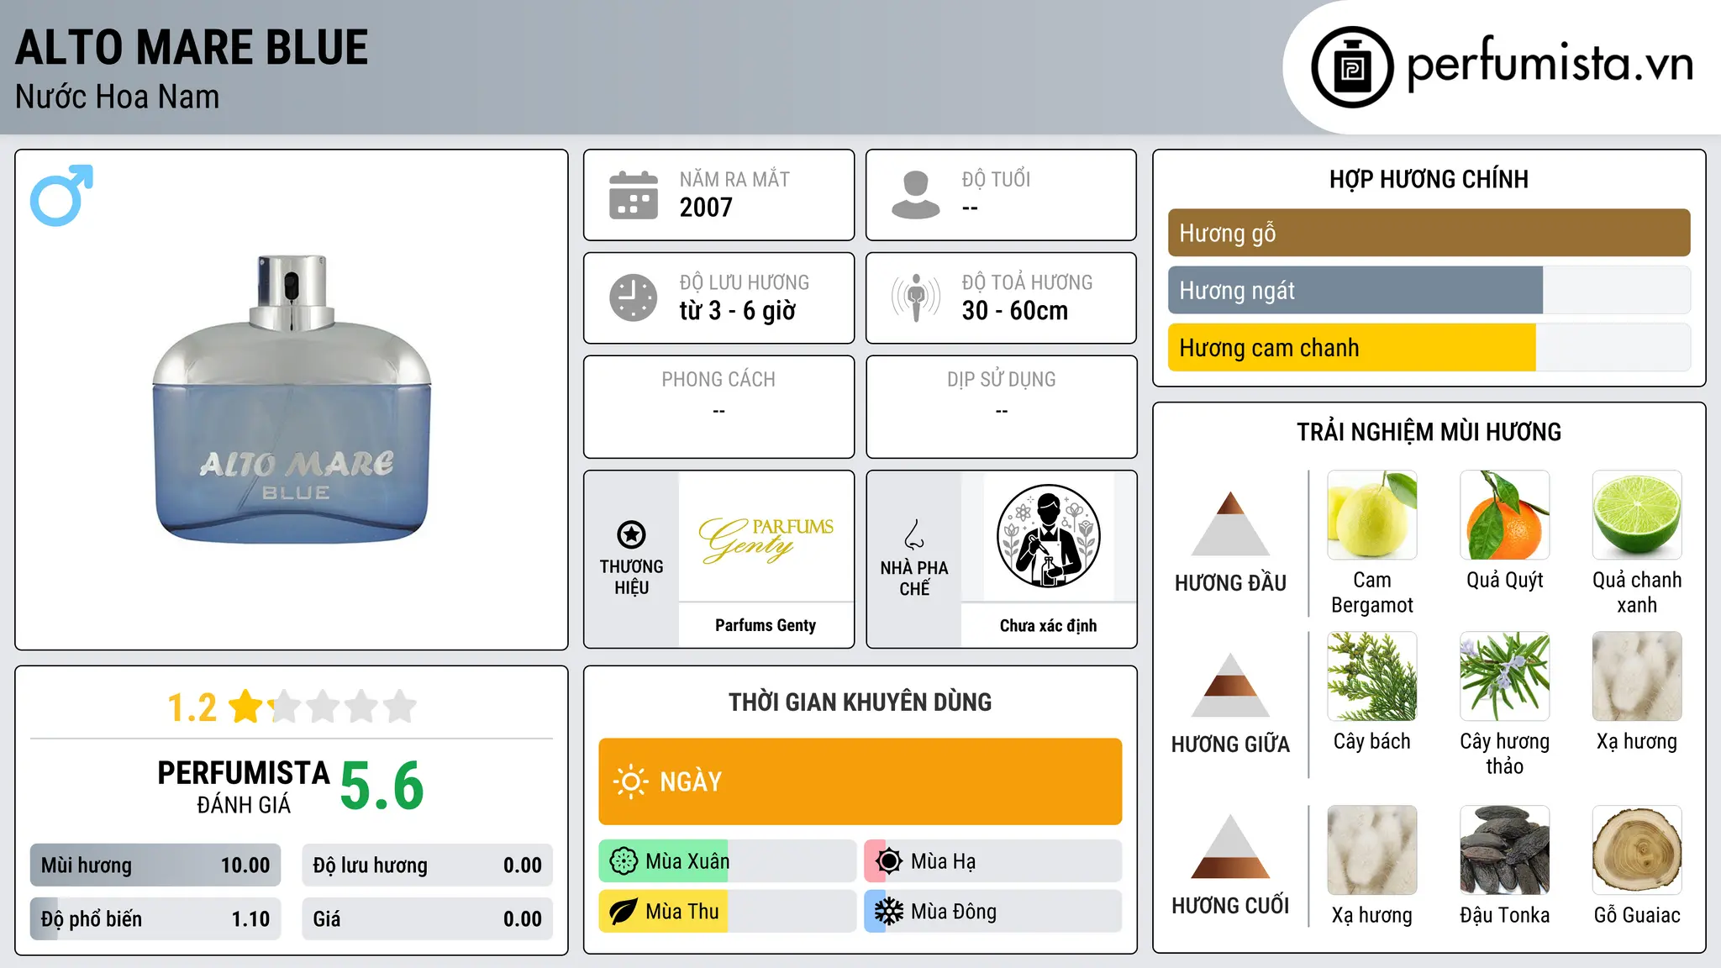The image size is (1721, 968).
Task: Click the ALTO MARE BLUE title
Action: pyautogui.click(x=192, y=47)
